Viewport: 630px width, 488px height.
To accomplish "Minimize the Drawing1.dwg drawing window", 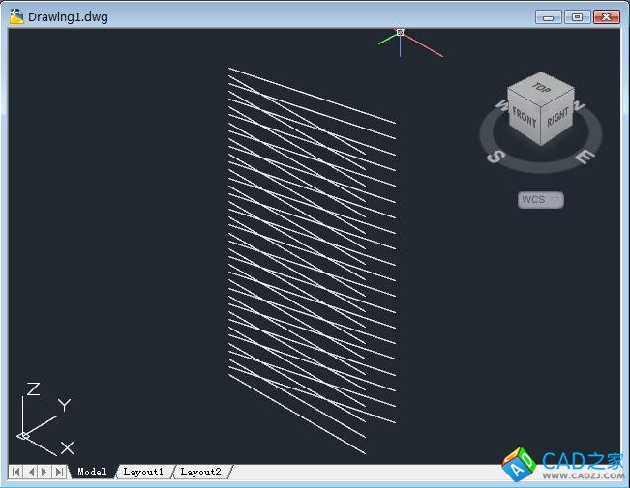I will coord(549,16).
